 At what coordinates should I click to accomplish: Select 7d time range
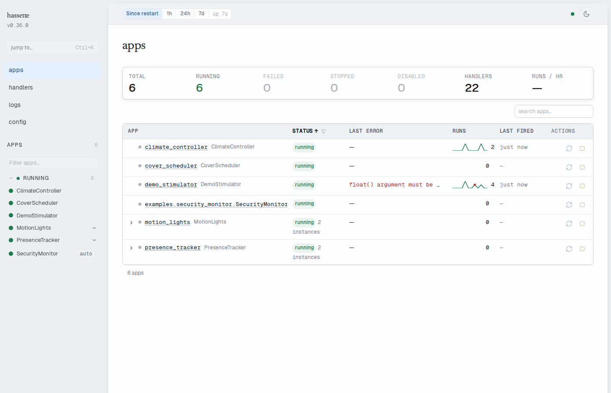(x=201, y=14)
